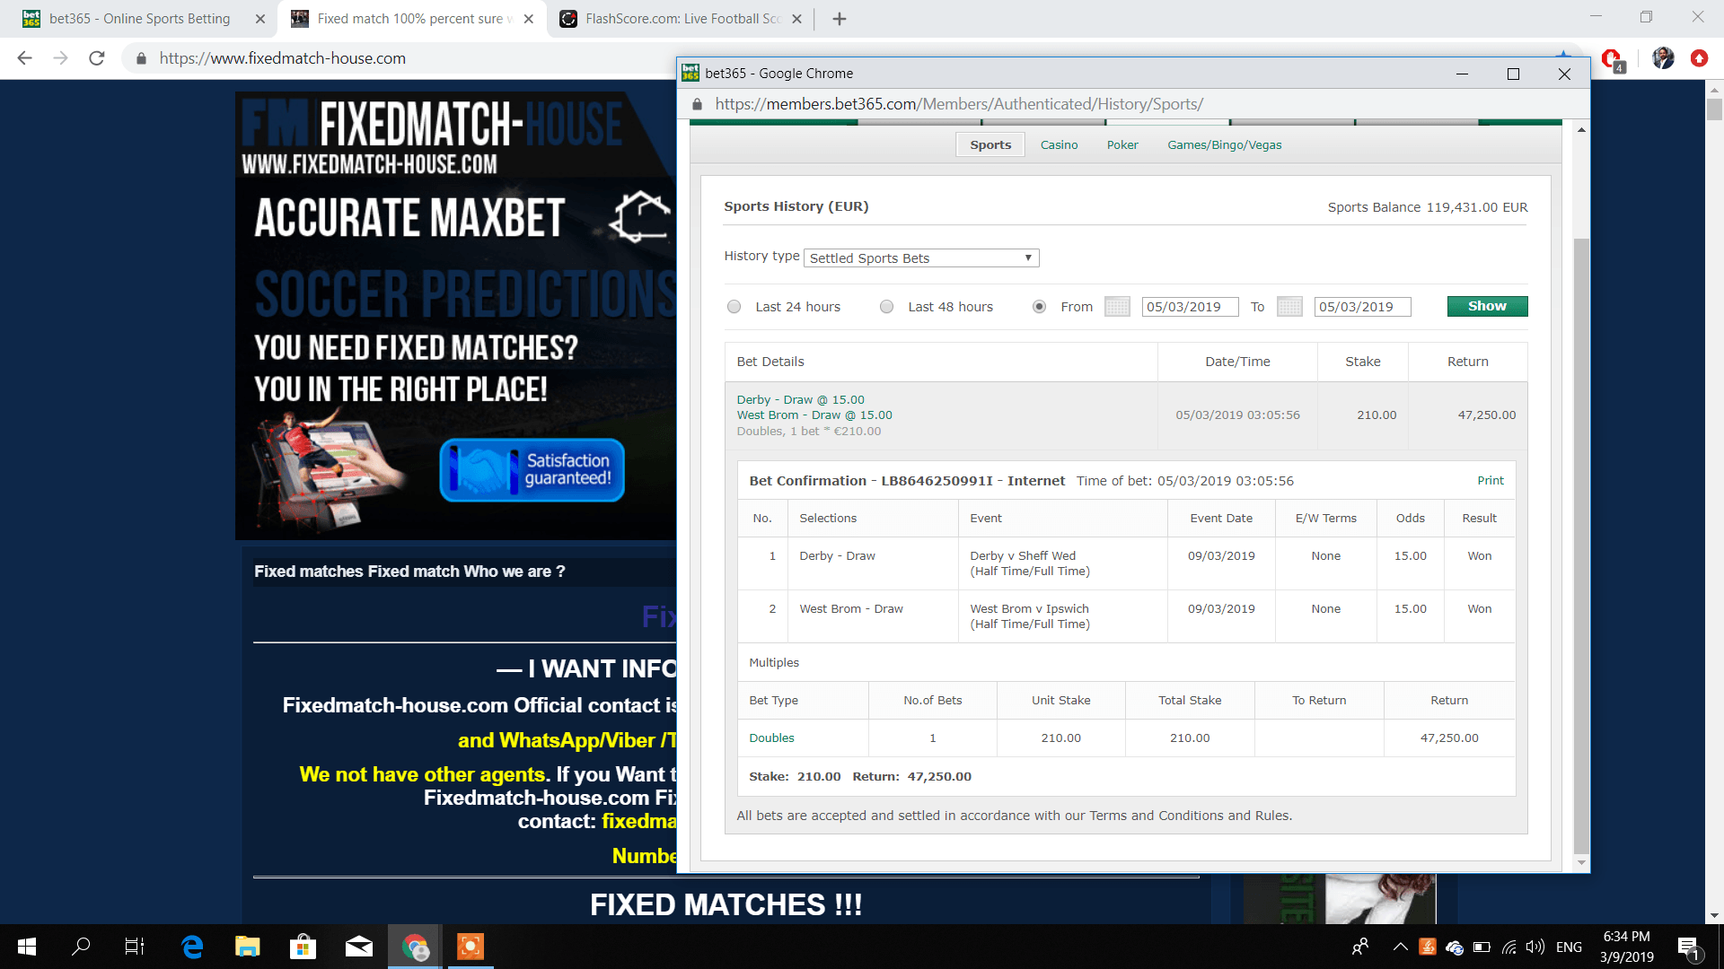Viewport: 1724px width, 969px height.
Task: Open the Chrome profile avatar
Action: (x=1663, y=58)
